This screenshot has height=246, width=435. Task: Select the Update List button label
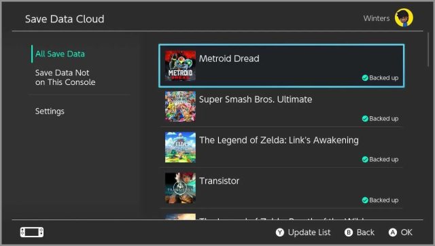pyautogui.click(x=309, y=232)
